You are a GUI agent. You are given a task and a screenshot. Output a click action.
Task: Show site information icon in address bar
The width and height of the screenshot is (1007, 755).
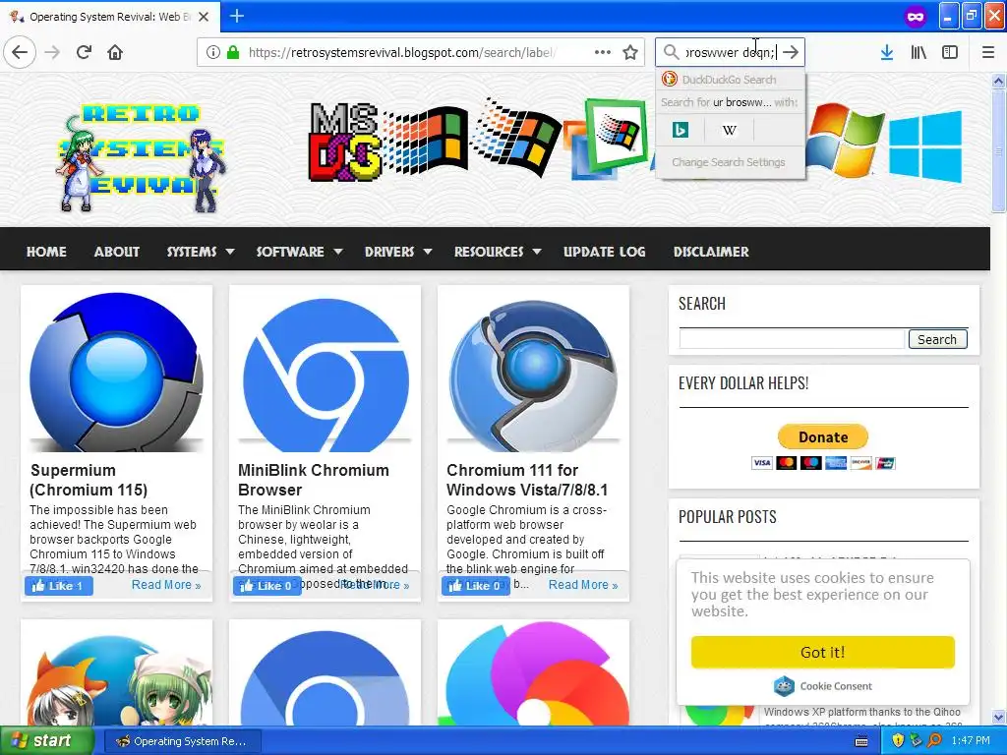click(x=212, y=52)
